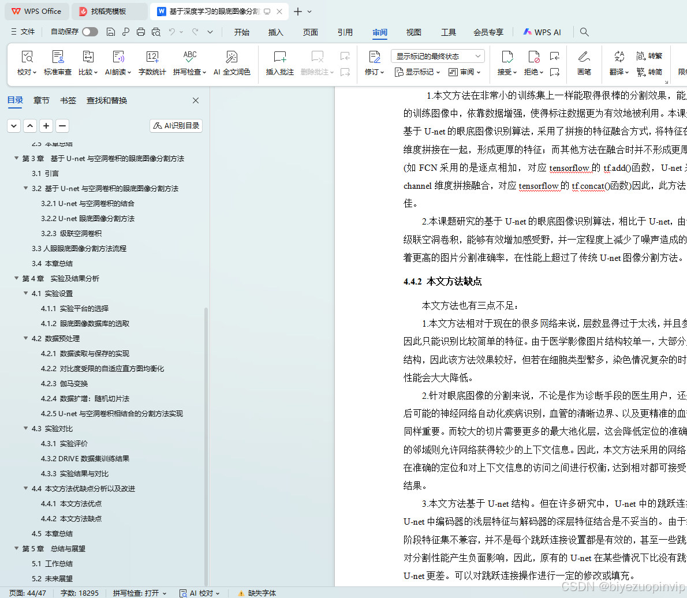Click the WPS AI button
This screenshot has height=598, width=687.
coord(542,32)
